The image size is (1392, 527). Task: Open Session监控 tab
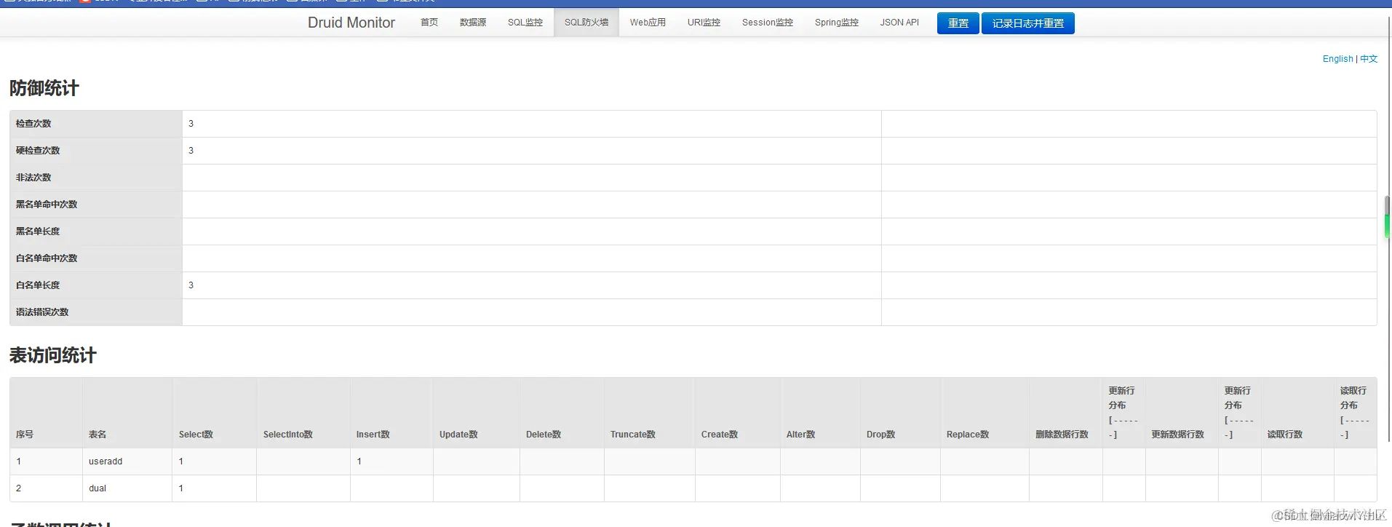[768, 23]
